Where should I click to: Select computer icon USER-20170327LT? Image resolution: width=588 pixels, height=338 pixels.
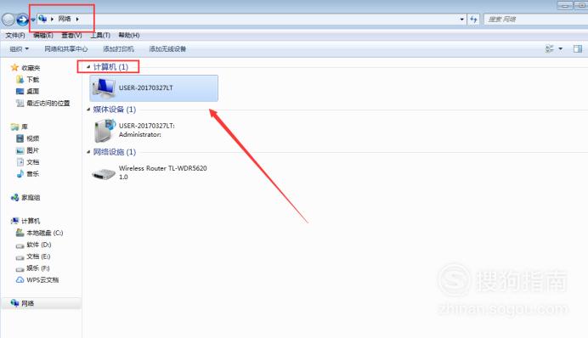click(104, 88)
